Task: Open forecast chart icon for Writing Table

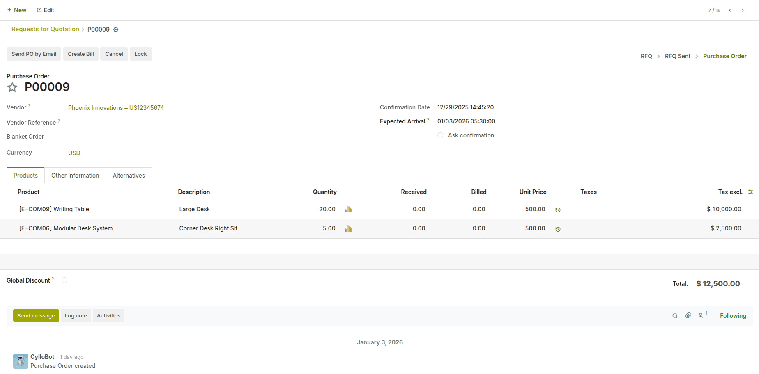Action: click(349, 210)
